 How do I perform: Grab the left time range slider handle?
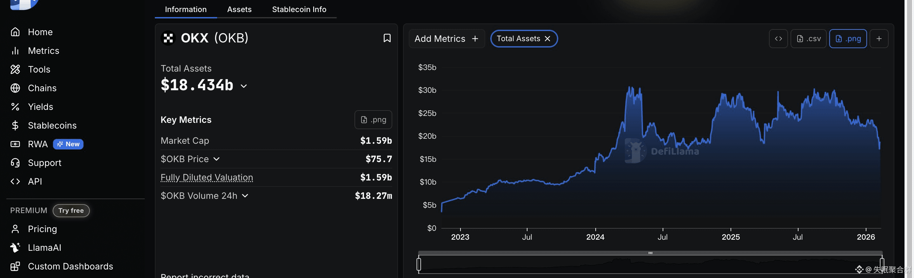419,264
